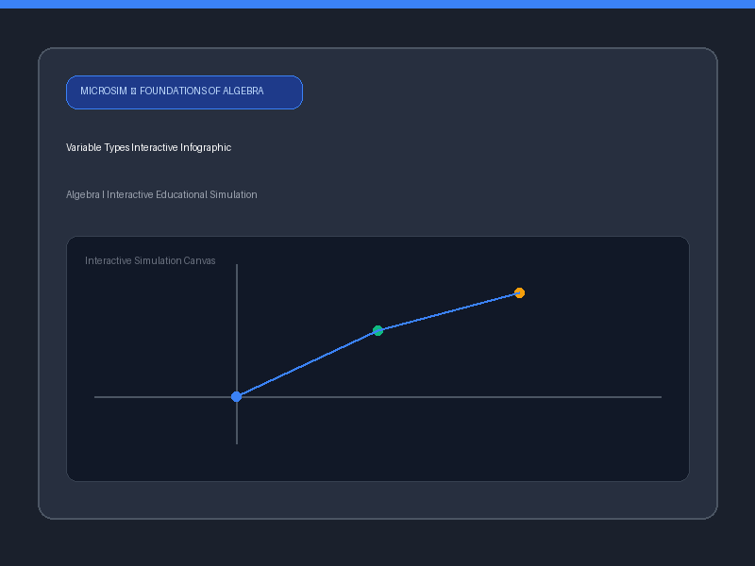Image resolution: width=755 pixels, height=566 pixels.
Task: Click the 'Algebra I Interactive Educational Simulation' subtitle
Action: click(161, 195)
